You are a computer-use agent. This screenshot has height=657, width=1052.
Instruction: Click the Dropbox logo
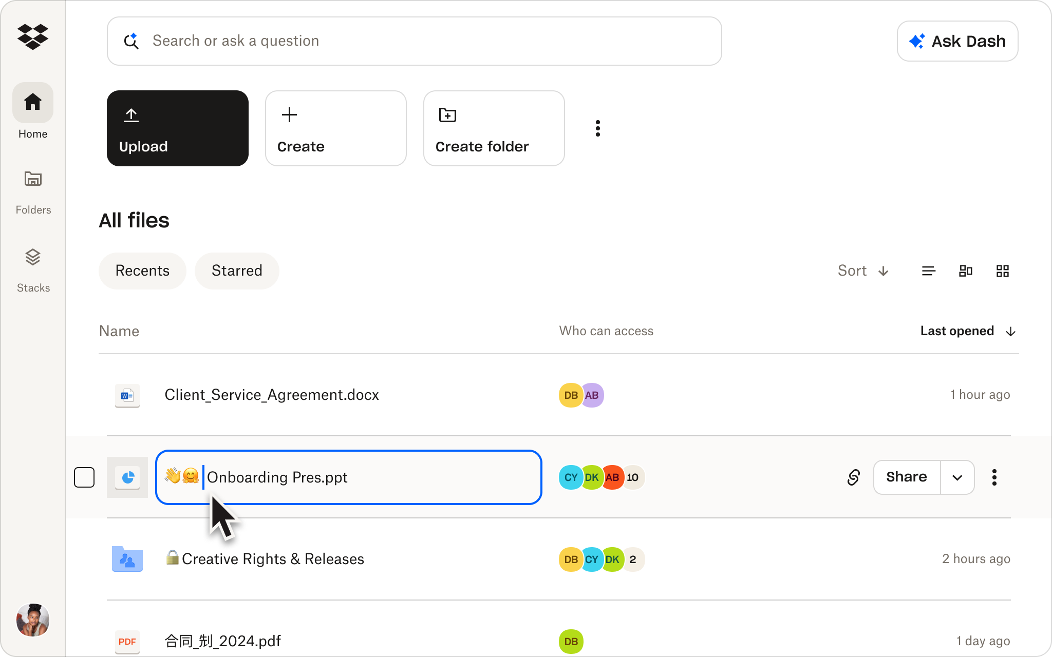(x=33, y=36)
